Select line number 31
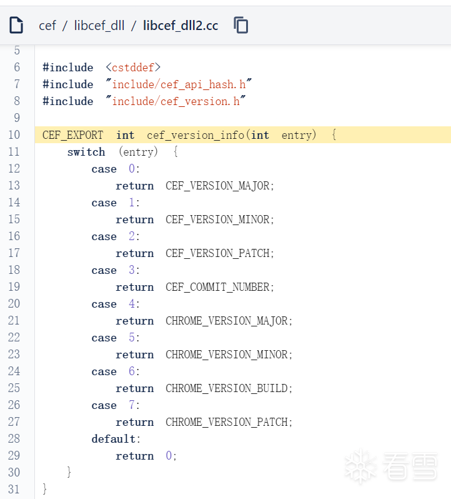The width and height of the screenshot is (451, 499). point(14,489)
